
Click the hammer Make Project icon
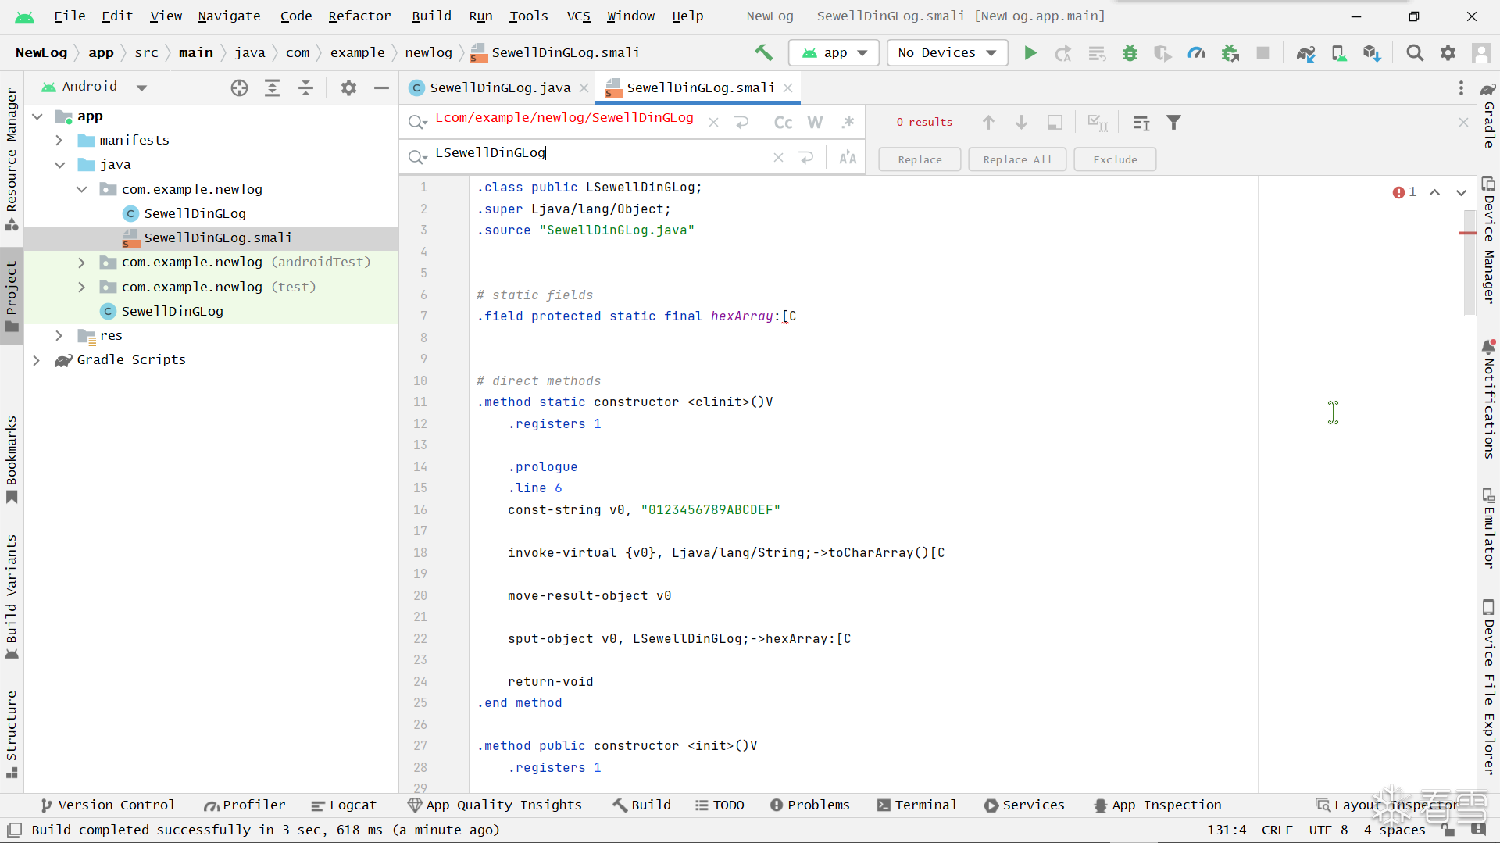[x=763, y=53]
